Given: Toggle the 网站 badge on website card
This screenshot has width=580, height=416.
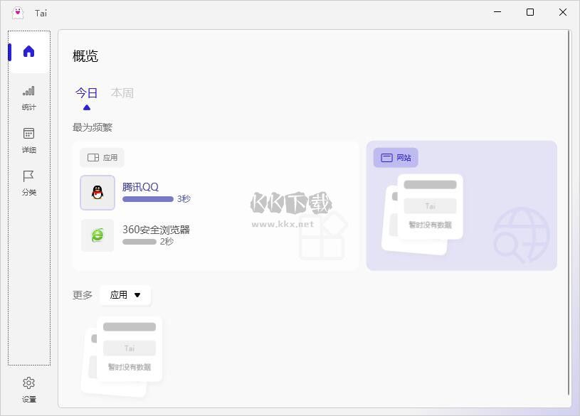Looking at the screenshot, I should click(395, 157).
